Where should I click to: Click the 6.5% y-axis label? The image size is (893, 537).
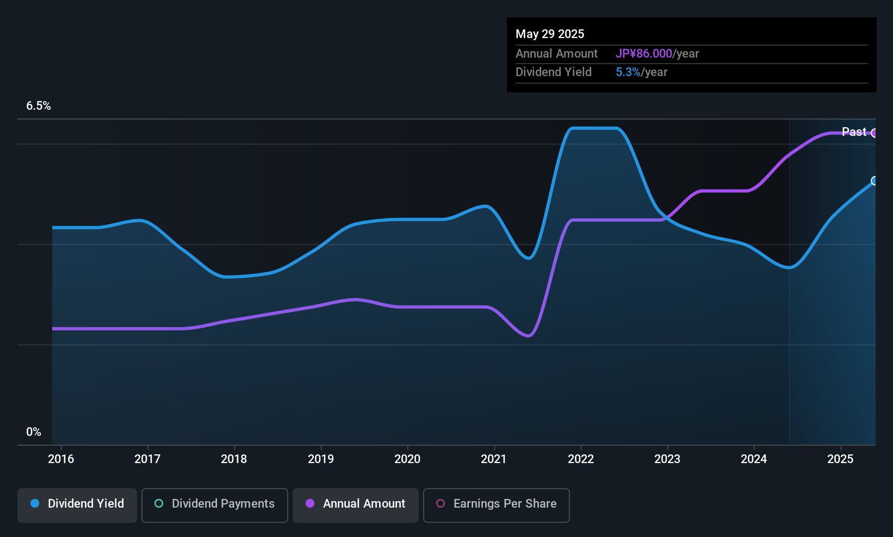point(39,106)
